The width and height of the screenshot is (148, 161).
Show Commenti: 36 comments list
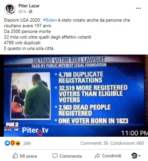94,143
